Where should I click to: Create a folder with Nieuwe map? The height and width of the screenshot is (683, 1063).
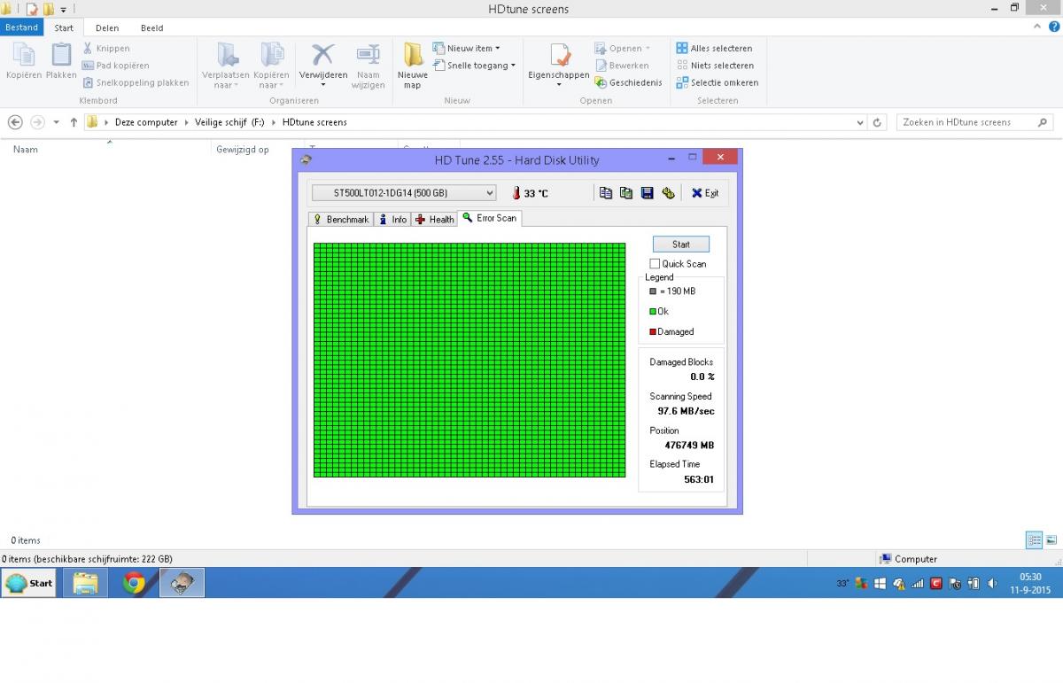pos(413,66)
